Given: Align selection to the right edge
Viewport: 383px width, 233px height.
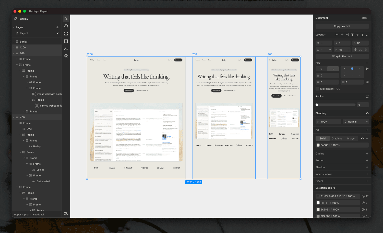Looking at the screenshot, I should tap(347, 35).
